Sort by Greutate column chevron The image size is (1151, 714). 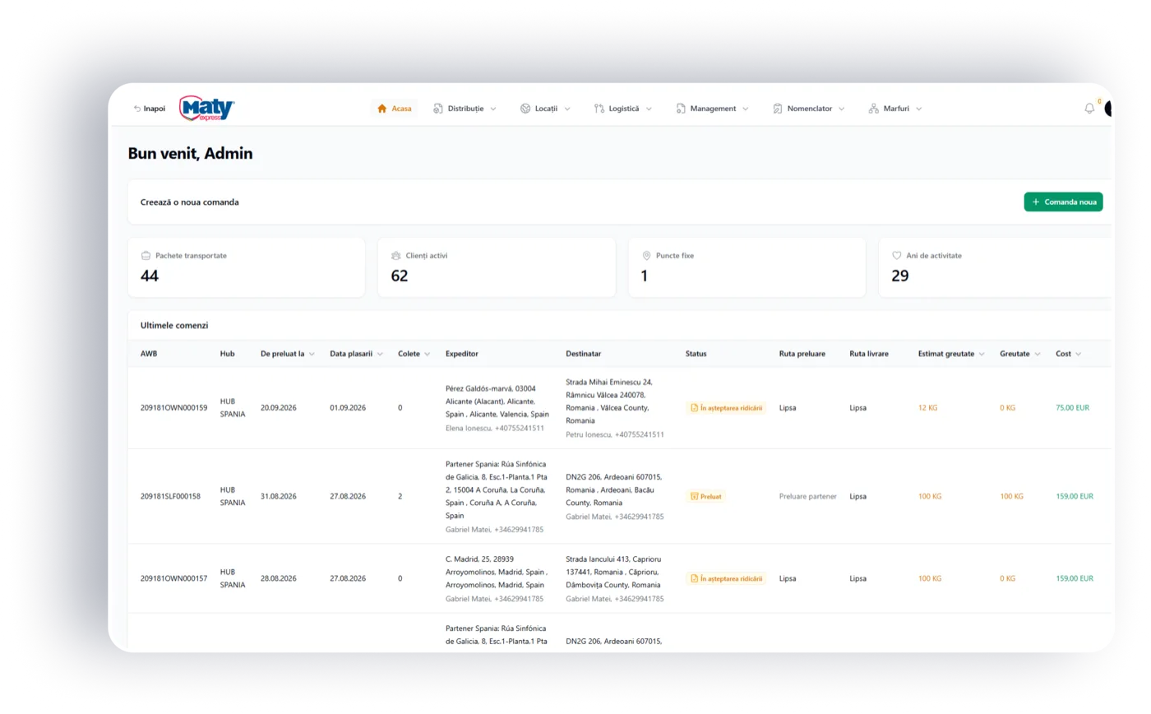click(x=1037, y=354)
